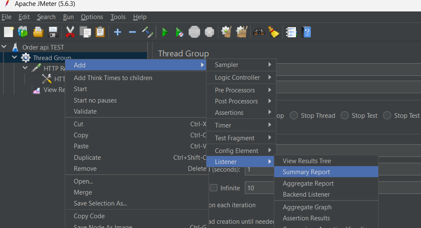Screen dimensions: 421x228
Task: Expand the Timer submenu
Action: pyautogui.click(x=241, y=125)
